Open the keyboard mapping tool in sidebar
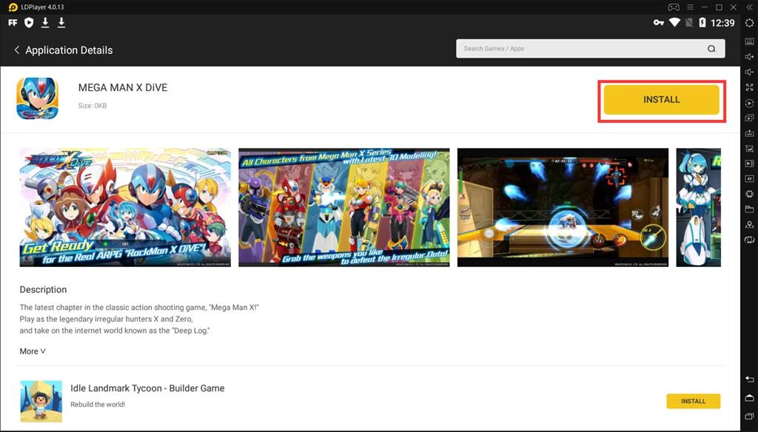This screenshot has height=432, width=758. click(x=749, y=41)
